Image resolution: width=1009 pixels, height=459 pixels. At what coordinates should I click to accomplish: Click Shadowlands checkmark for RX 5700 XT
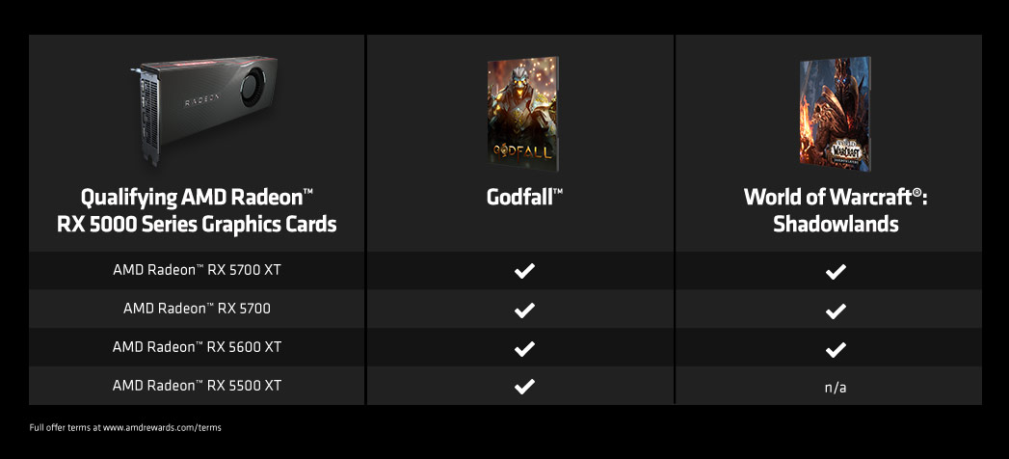tap(836, 271)
